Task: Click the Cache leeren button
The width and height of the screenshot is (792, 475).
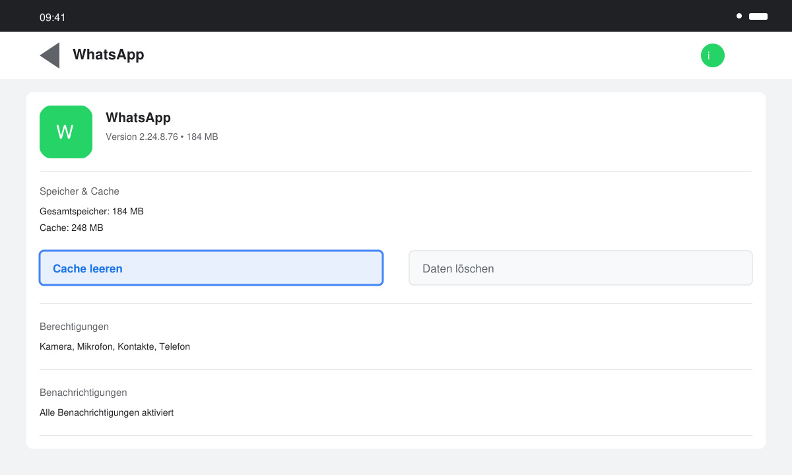Action: (211, 268)
